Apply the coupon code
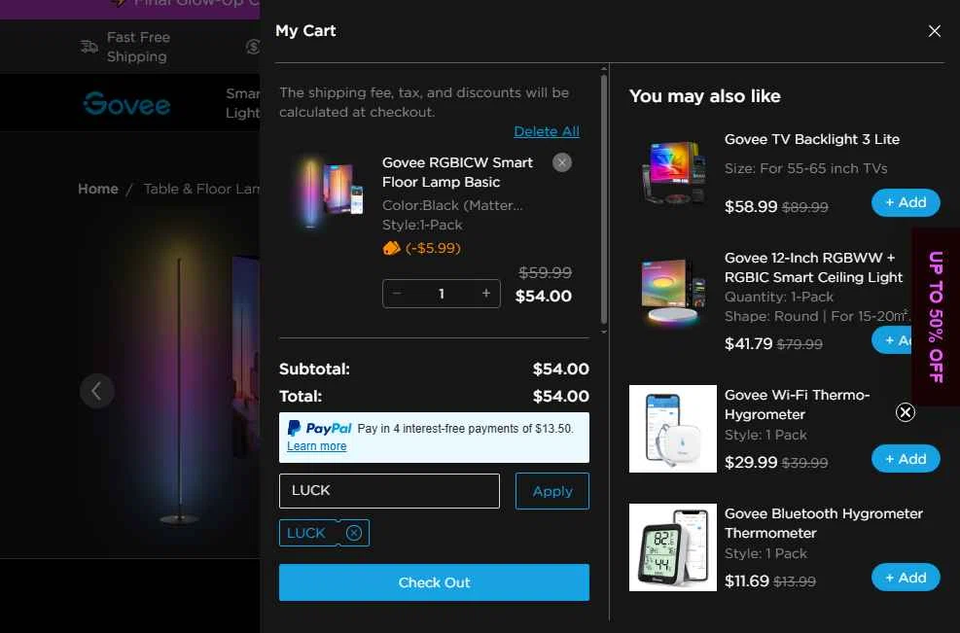The width and height of the screenshot is (960, 633). [x=552, y=491]
